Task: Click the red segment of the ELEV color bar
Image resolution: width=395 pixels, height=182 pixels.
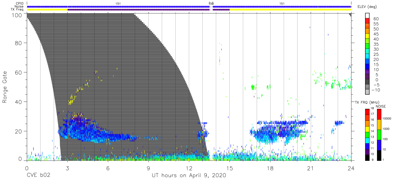Action: point(367,21)
